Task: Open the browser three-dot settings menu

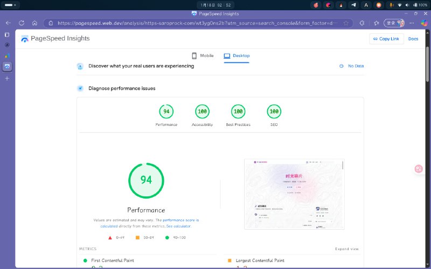Action: pyautogui.click(x=412, y=23)
